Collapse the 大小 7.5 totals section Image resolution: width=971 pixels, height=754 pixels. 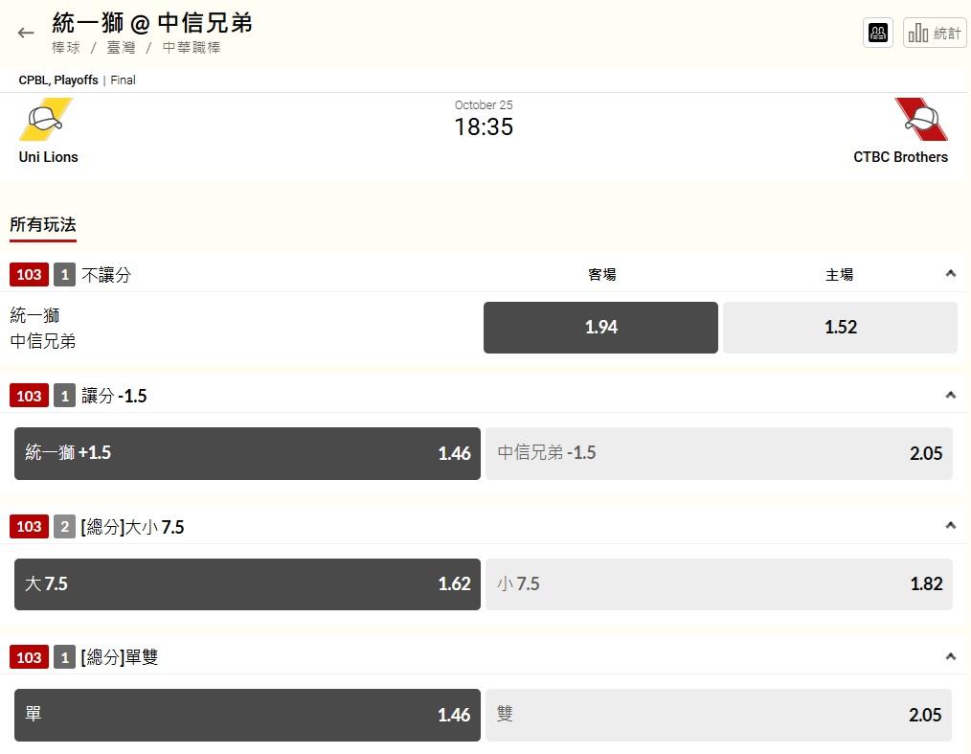pos(951,526)
